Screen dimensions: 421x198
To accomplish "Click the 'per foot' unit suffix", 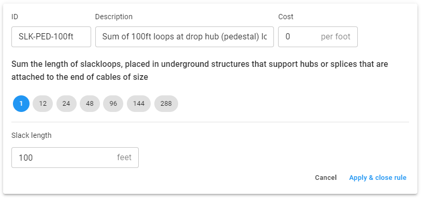I will pyautogui.click(x=336, y=37).
